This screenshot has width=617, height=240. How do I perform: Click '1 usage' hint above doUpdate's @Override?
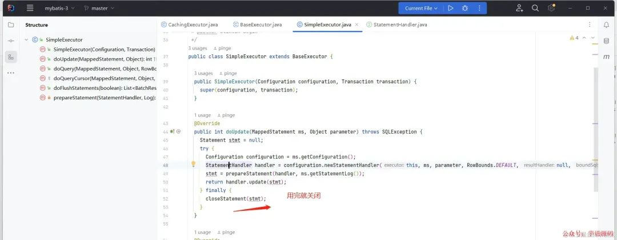[203, 115]
